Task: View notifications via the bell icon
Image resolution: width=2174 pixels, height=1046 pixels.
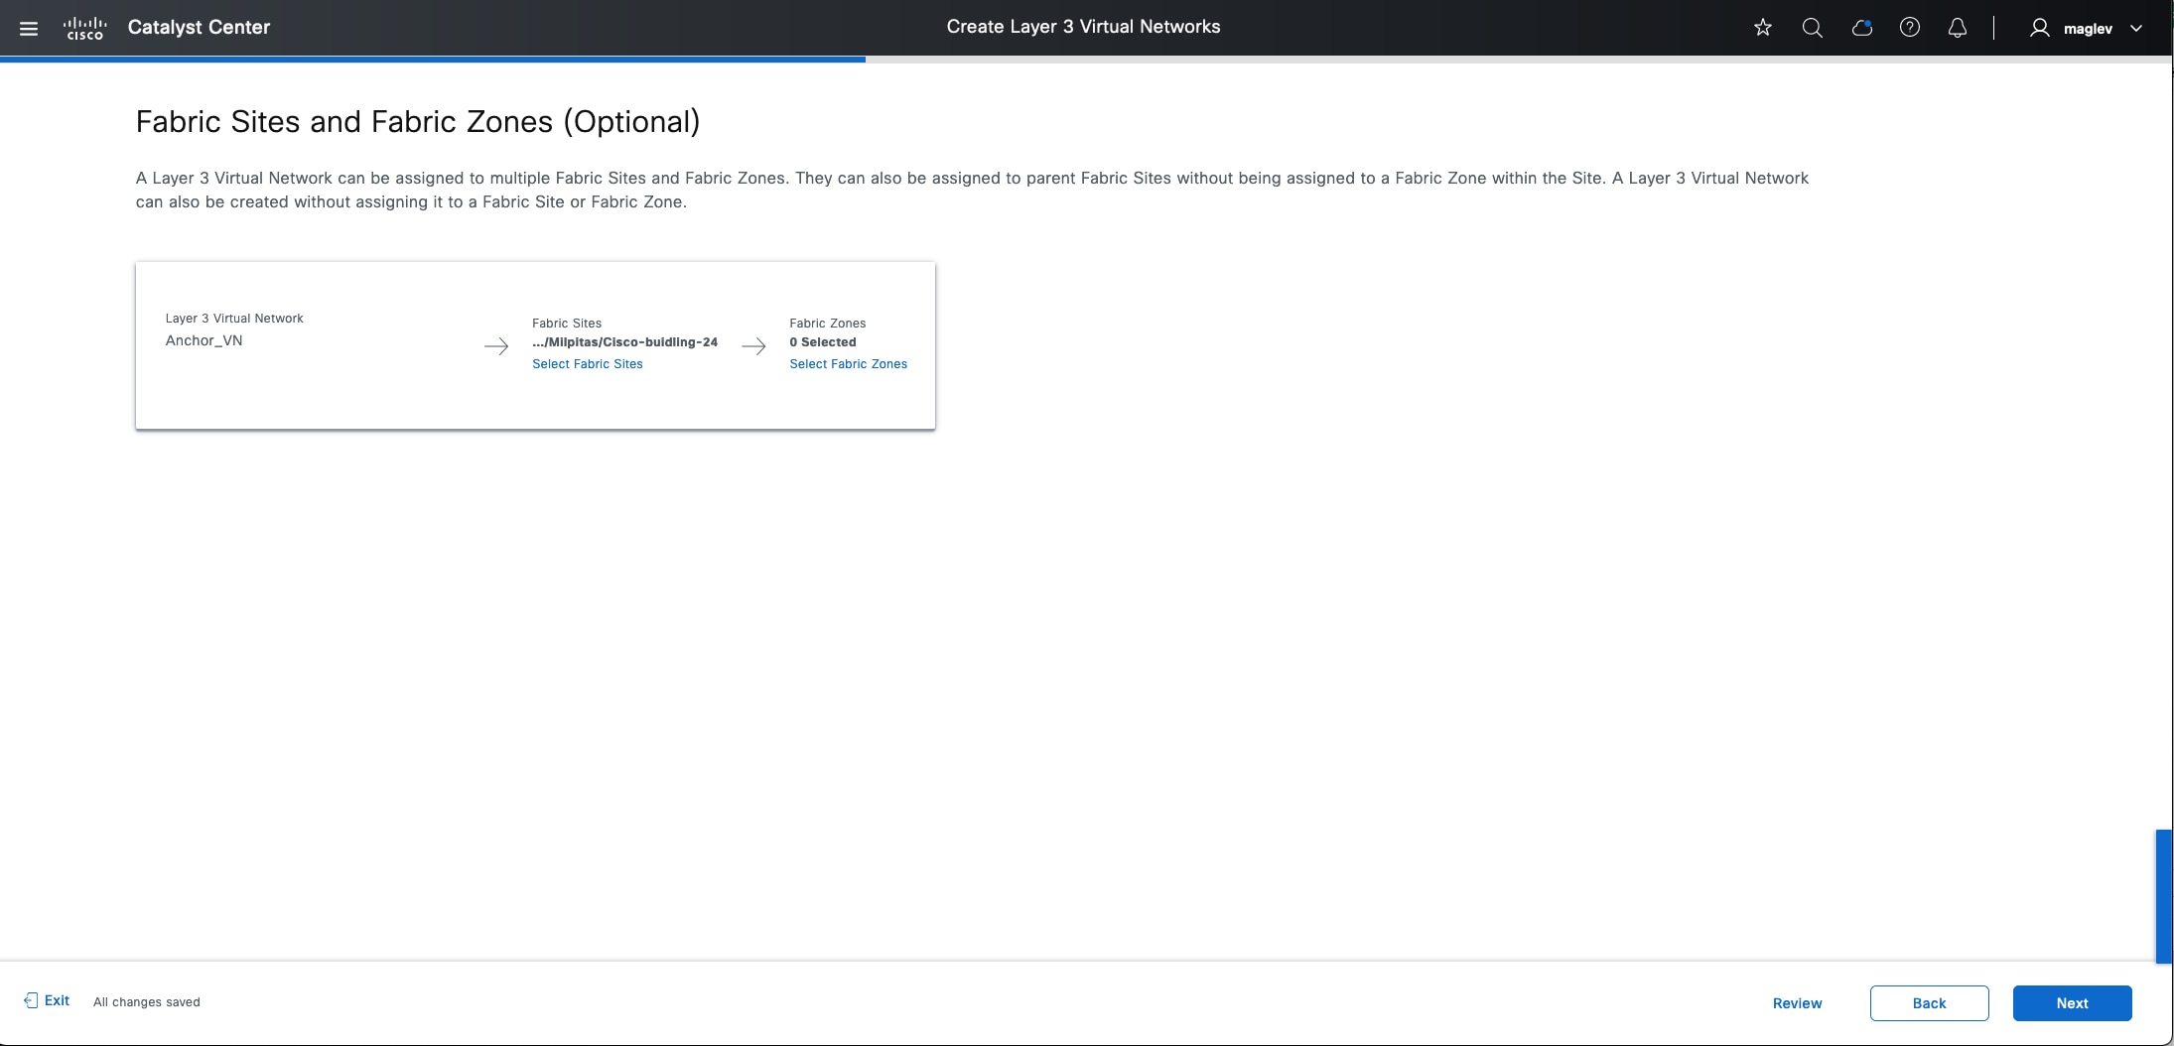Action: point(1957,27)
